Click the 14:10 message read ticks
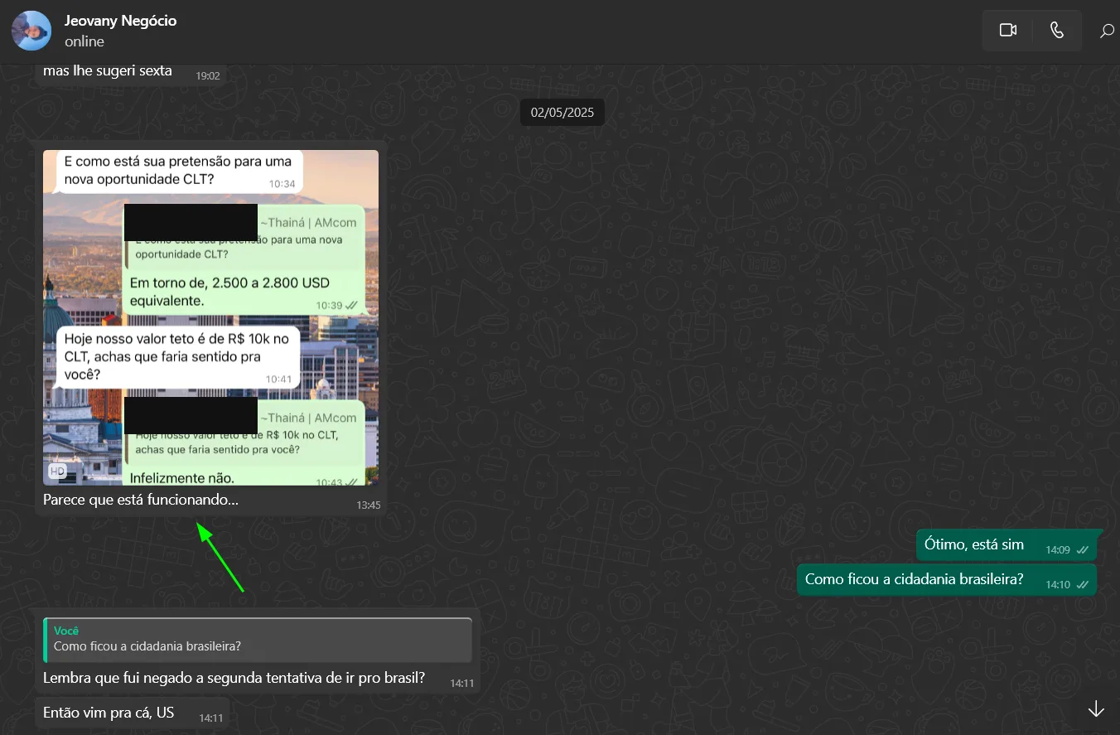Screen dimensions: 1120x735 pos(1083,584)
